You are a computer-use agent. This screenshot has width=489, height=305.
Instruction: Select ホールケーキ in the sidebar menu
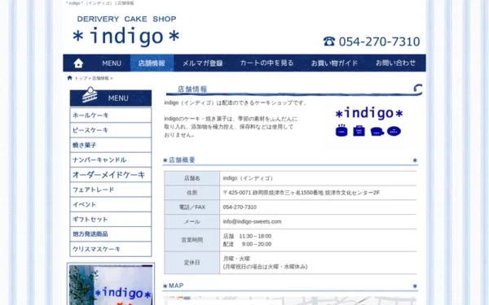coord(111,115)
